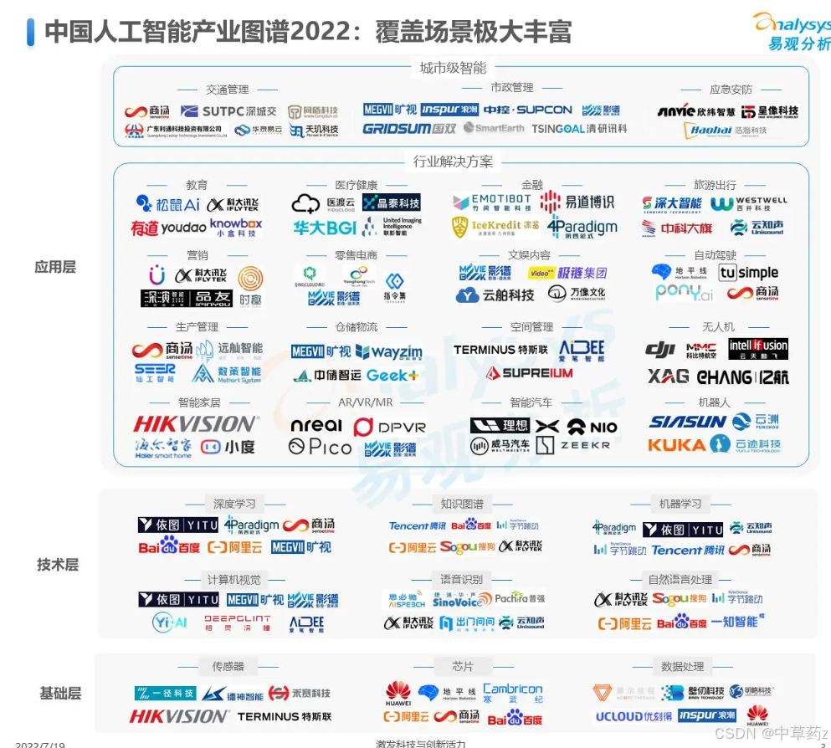Click the SUPREIUM logo

(x=529, y=373)
